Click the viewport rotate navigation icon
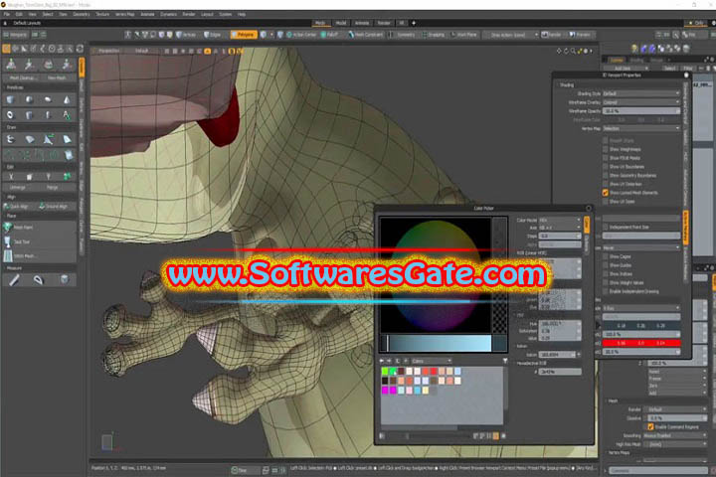Screen dimensions: 716x477 [x=566, y=51]
